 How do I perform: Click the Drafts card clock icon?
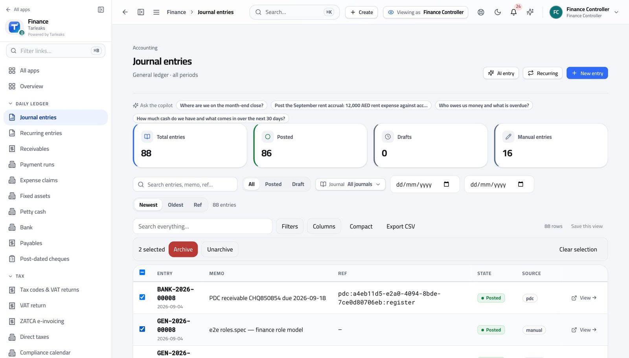[x=388, y=137]
